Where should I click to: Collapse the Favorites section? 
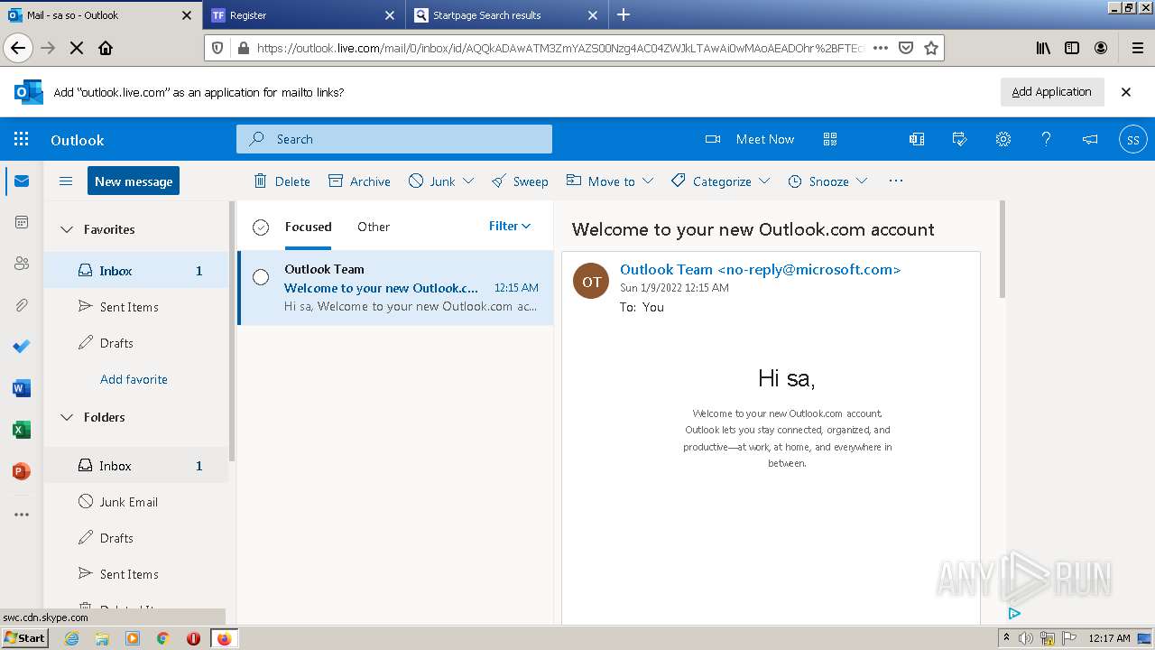(66, 229)
